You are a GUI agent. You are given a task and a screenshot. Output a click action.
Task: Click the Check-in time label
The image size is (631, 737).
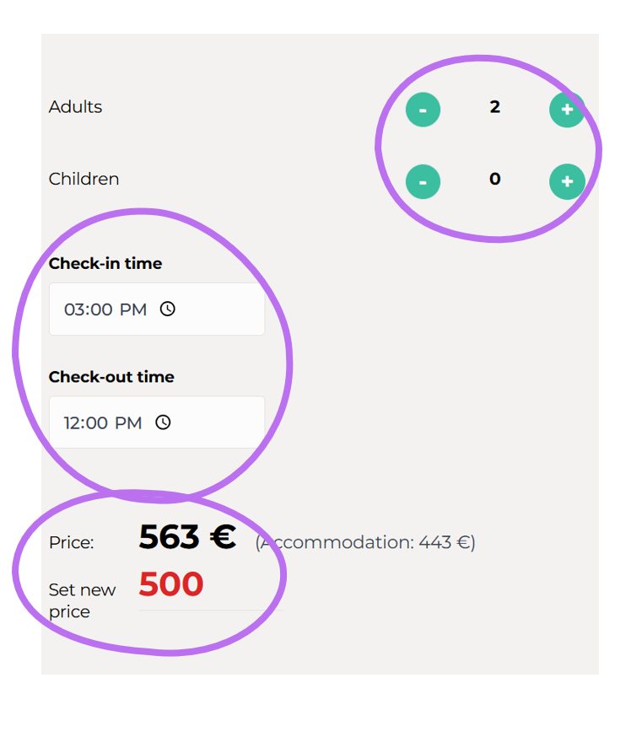click(x=105, y=264)
